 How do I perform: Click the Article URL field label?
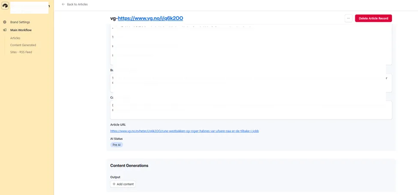(x=118, y=124)
